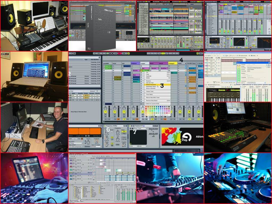Select Copy in the clip context menu
272x204 pixels.
point(157,74)
